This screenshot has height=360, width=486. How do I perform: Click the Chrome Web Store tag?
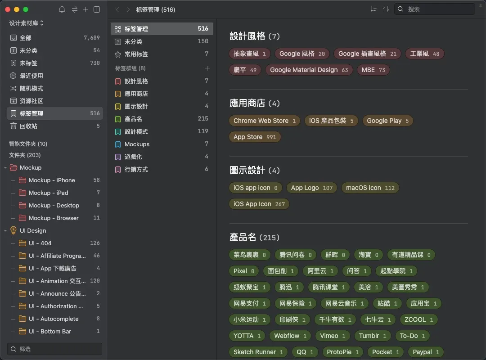tap(265, 121)
